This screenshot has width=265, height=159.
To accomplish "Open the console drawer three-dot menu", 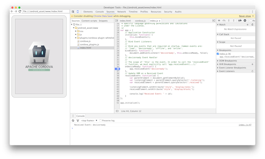I will pyautogui.click(x=73, y=116).
